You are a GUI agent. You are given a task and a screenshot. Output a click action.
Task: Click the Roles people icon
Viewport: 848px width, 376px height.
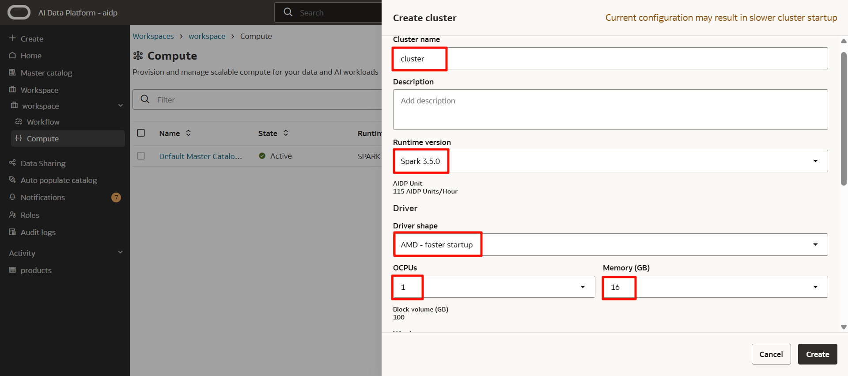tap(12, 215)
